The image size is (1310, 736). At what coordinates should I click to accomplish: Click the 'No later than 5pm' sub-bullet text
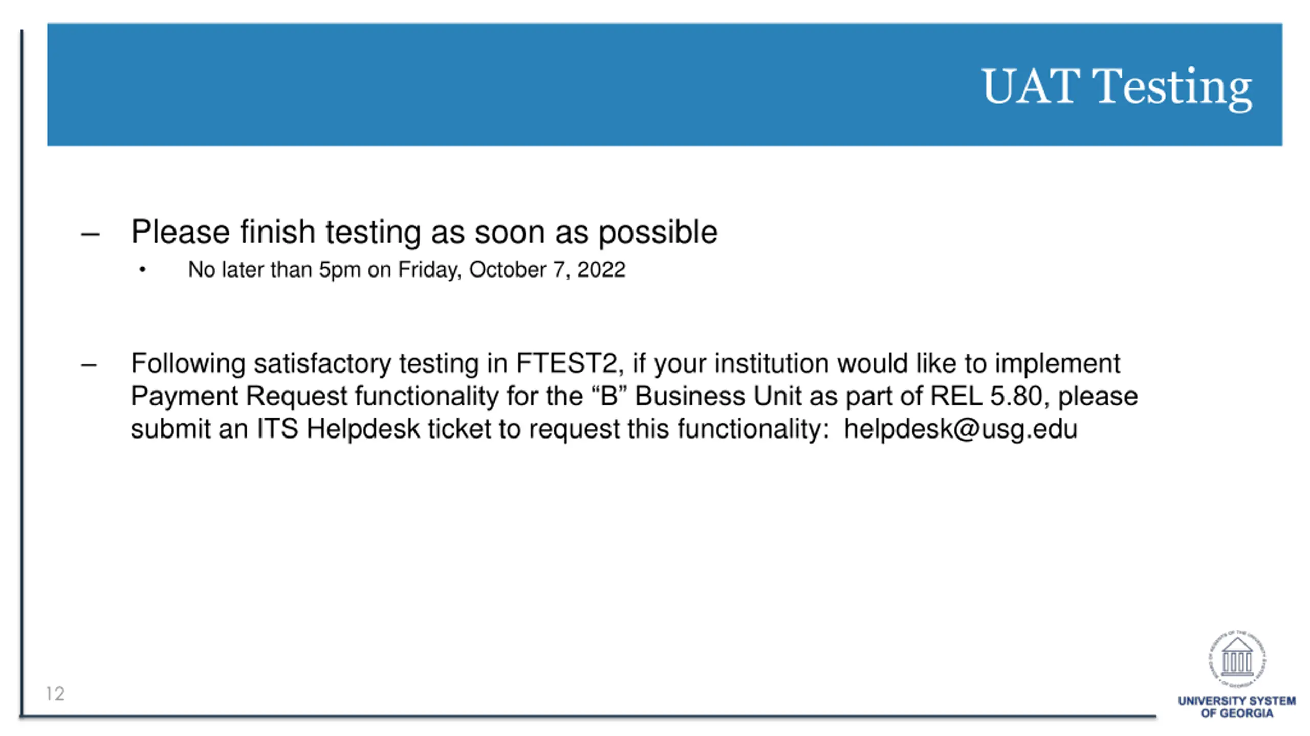(x=274, y=270)
